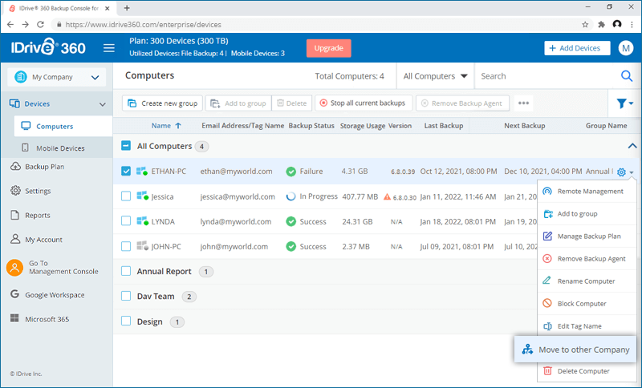This screenshot has height=388, width=642.
Task: Click the Failure status icon for ETHAN-PC
Action: click(x=291, y=172)
